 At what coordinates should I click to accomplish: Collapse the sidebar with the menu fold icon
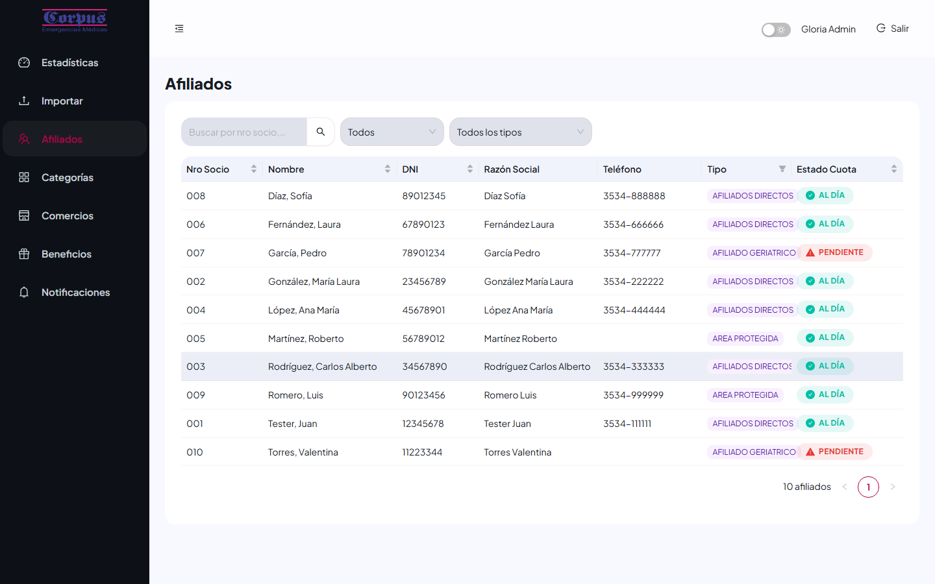tap(179, 29)
